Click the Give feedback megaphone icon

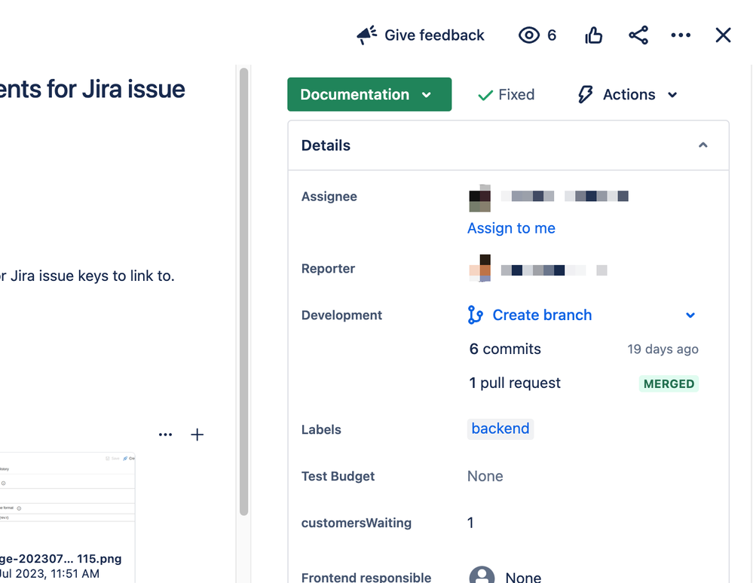[x=367, y=35]
